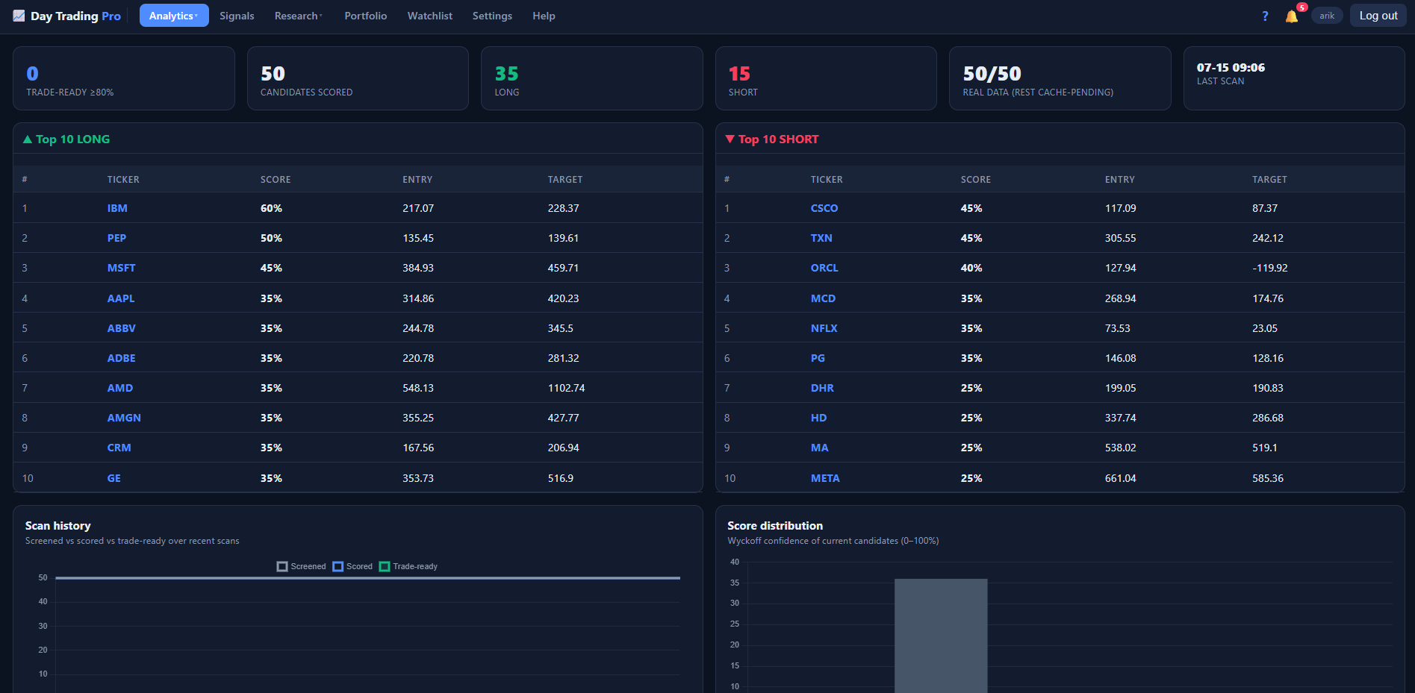The image size is (1415, 693).
Task: Click the TARGET column header in SHORT table
Action: pyautogui.click(x=1269, y=180)
